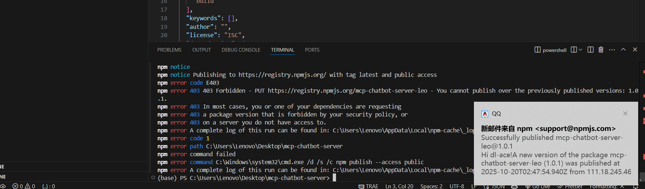Viewport: 645px width, 189px height.
Task: Click the errors and warnings count indicator
Action: point(24,186)
